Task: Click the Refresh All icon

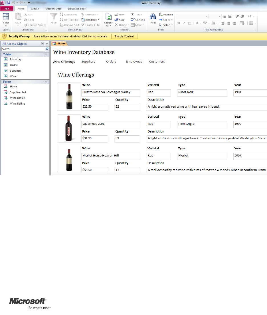Action: (x=108, y=17)
